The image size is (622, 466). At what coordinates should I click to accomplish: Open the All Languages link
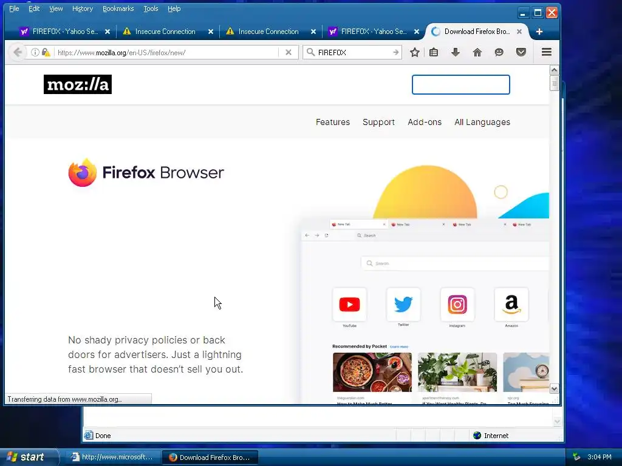tap(482, 122)
